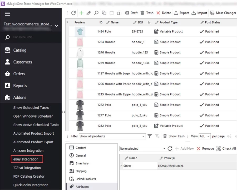Open product search magnifier in toolbar
The width and height of the screenshot is (237, 190).
coord(96,13)
